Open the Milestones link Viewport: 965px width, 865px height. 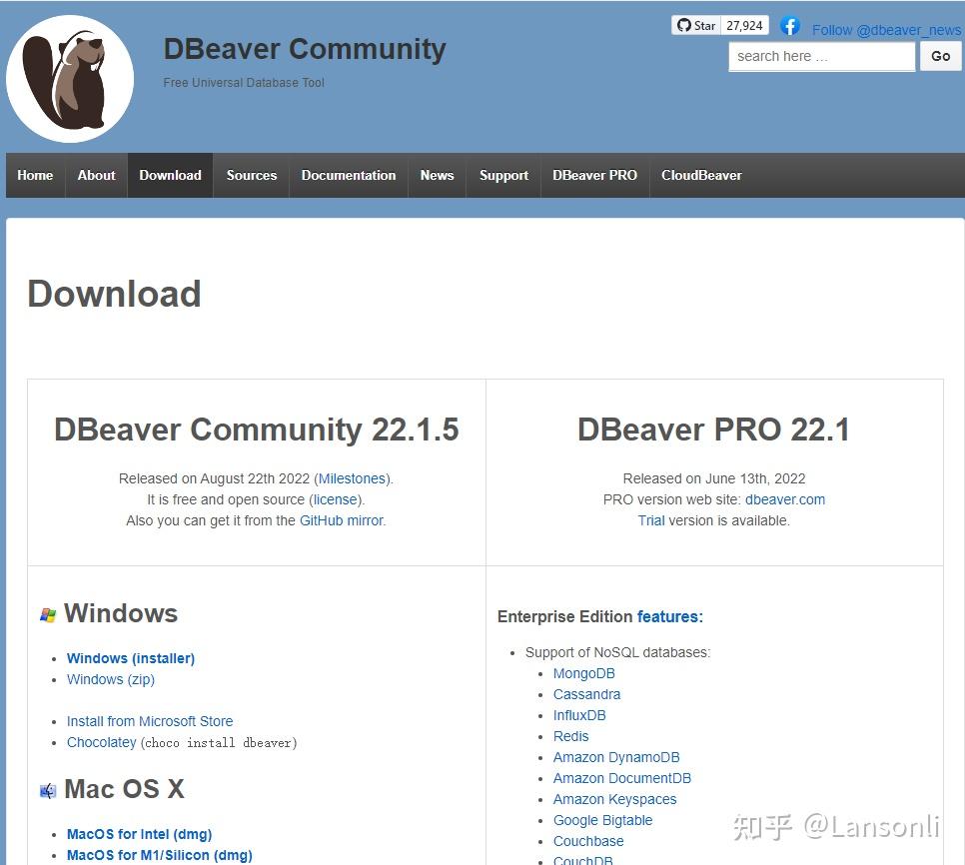[x=352, y=478]
